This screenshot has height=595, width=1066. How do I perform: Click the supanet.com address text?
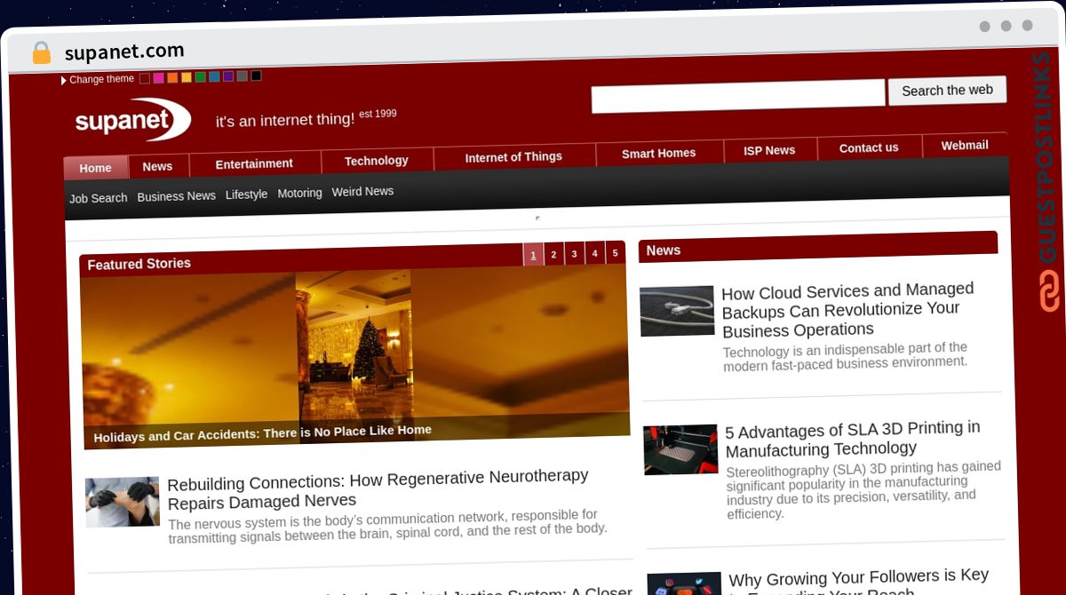pos(124,52)
